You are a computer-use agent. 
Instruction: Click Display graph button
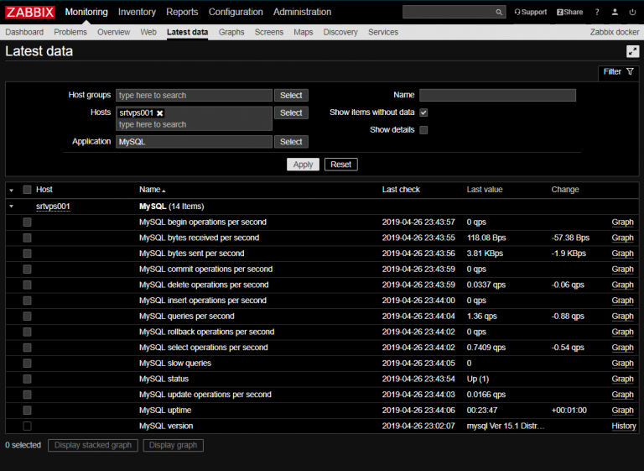pos(174,445)
